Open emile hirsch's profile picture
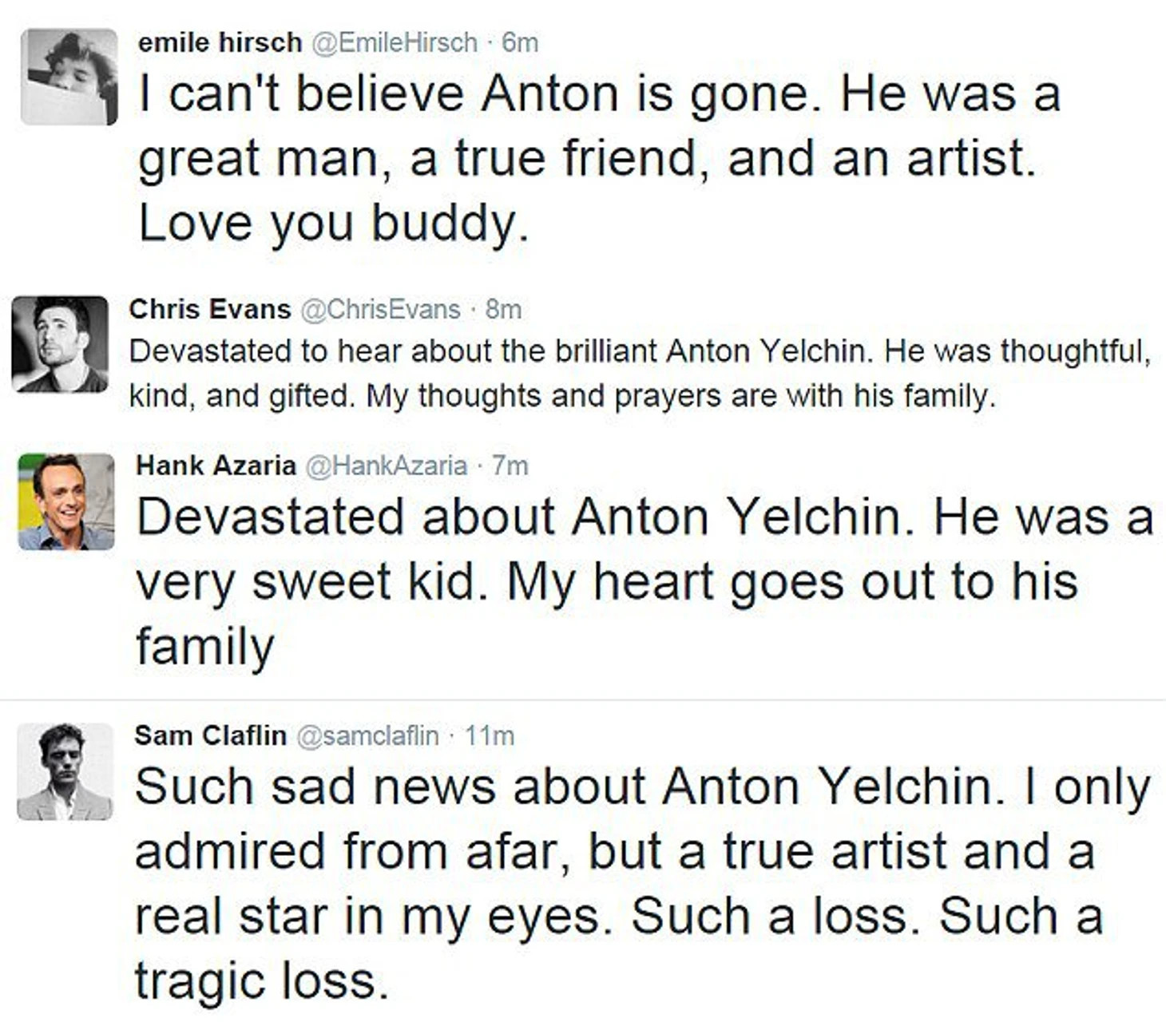The image size is (1166, 1022). [69, 77]
